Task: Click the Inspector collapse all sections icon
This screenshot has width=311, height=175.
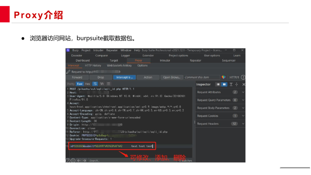Action: tap(237, 84)
